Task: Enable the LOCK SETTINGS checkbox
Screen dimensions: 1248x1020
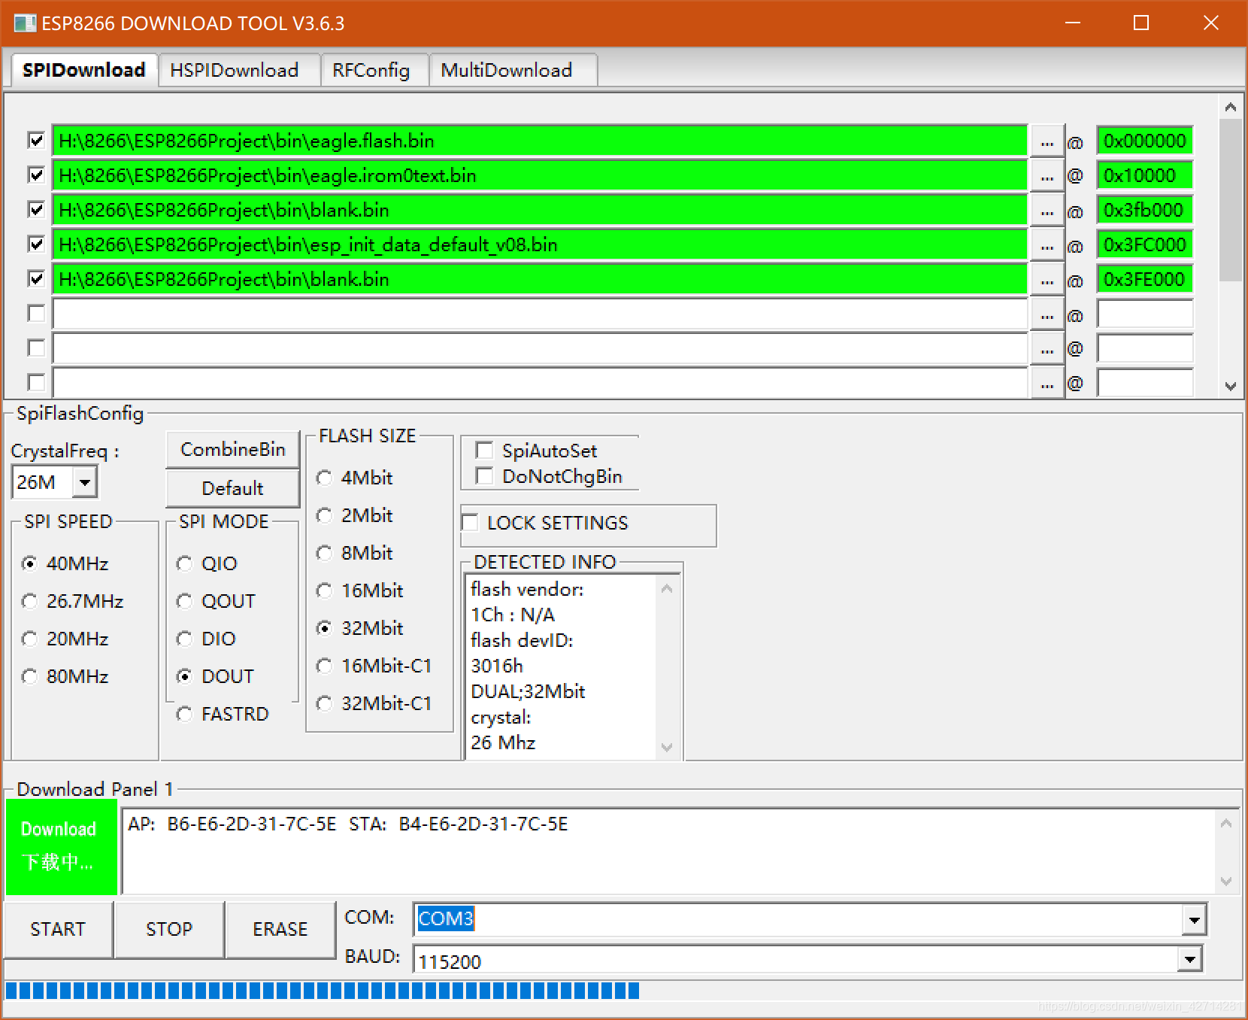Action: pyautogui.click(x=470, y=522)
